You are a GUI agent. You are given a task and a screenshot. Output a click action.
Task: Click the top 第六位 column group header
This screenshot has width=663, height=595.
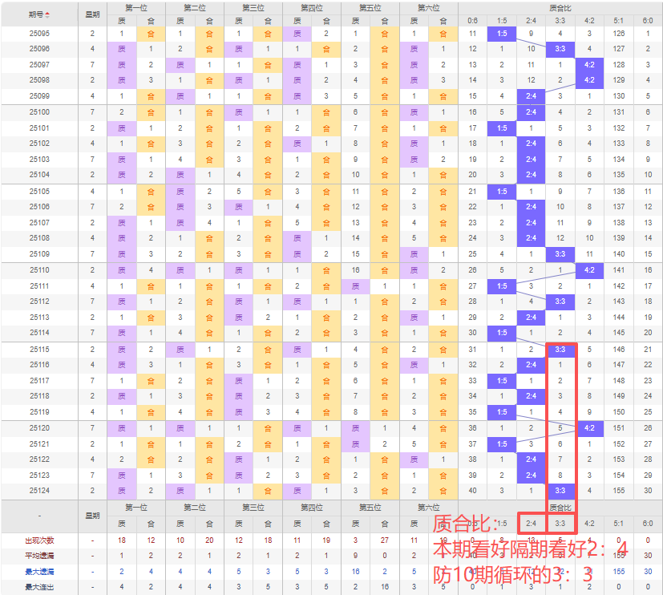tap(429, 8)
